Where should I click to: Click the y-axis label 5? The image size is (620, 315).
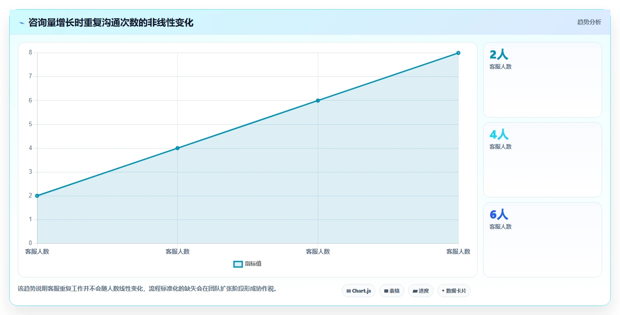pyautogui.click(x=30, y=124)
